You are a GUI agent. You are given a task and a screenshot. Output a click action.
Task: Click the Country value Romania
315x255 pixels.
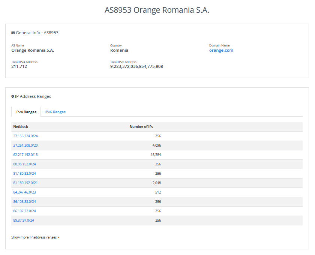click(x=119, y=50)
